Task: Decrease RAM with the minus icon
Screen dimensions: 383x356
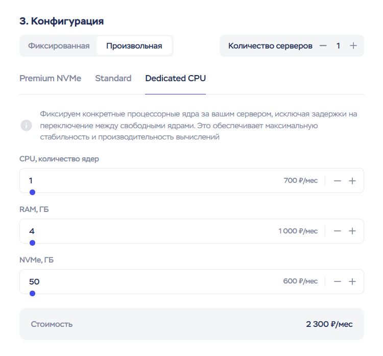Action: (x=337, y=231)
